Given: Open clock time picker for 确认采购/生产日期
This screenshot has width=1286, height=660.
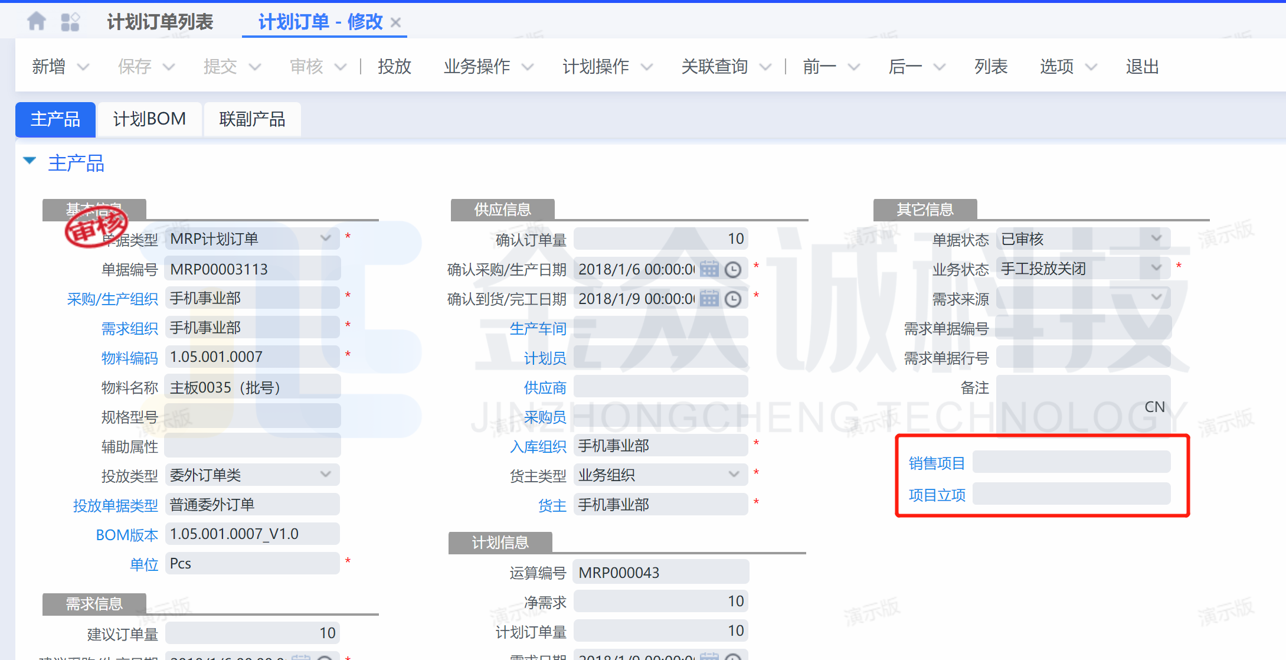Looking at the screenshot, I should click(x=733, y=270).
